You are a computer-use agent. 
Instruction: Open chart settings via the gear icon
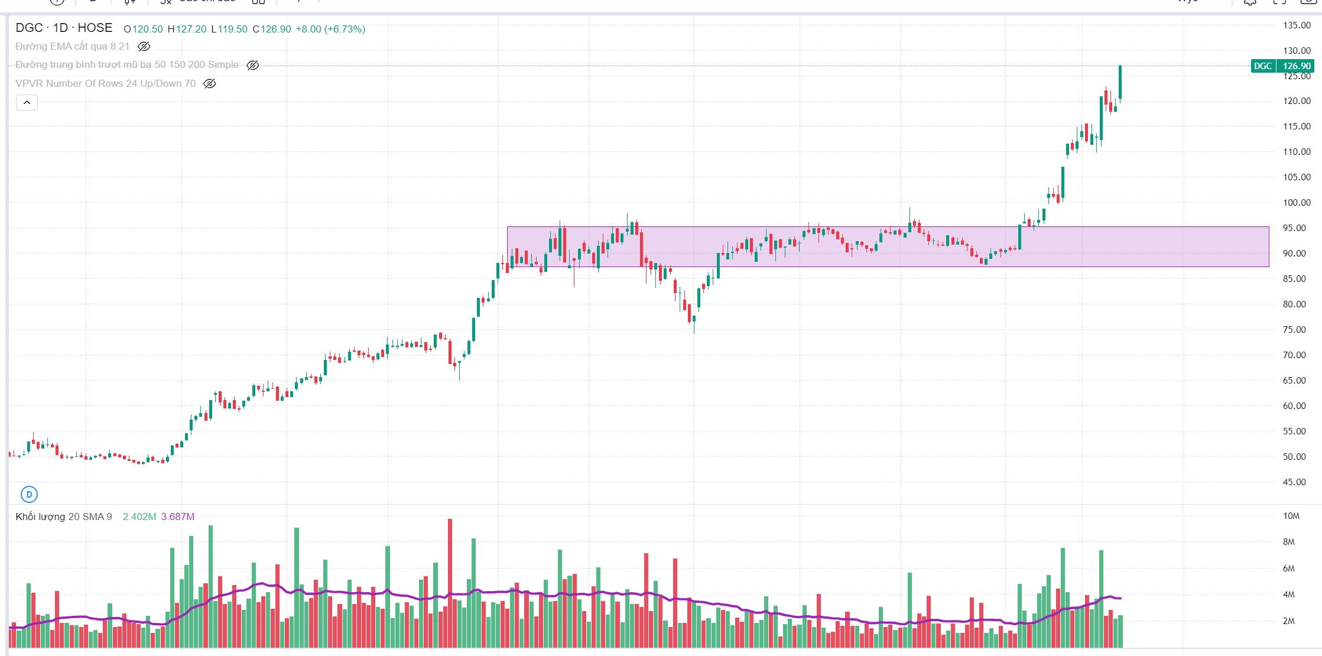(1250, 2)
